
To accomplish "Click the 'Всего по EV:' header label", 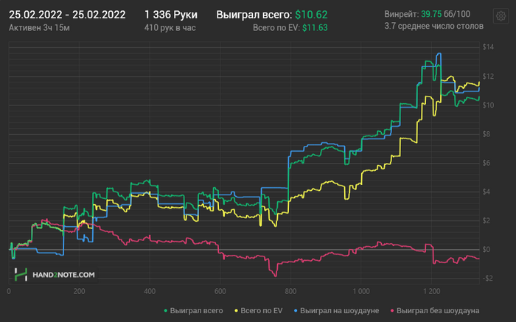I will 276,28.
